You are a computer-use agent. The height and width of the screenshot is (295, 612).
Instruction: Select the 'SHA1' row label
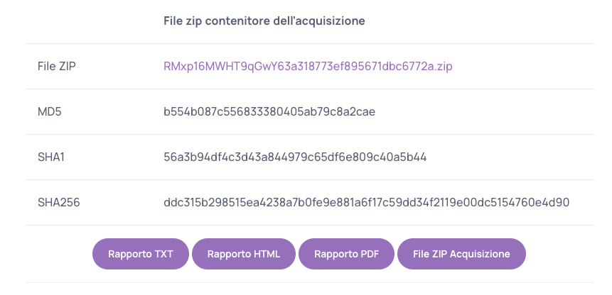(x=51, y=157)
